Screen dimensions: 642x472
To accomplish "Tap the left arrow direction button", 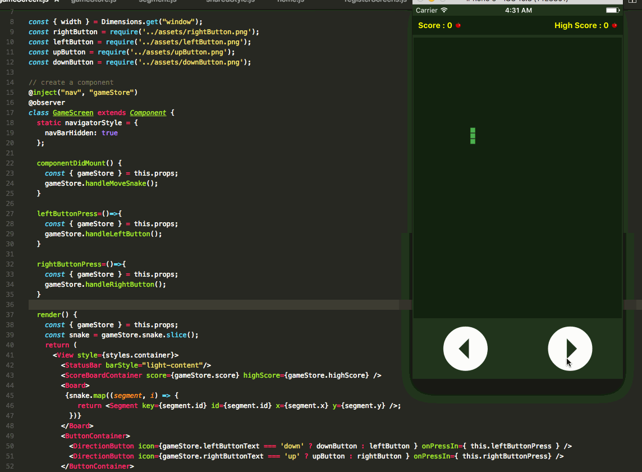I will click(465, 349).
